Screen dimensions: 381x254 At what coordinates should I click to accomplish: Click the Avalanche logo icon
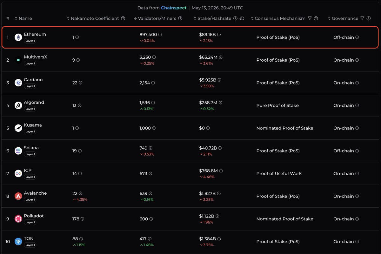click(18, 196)
